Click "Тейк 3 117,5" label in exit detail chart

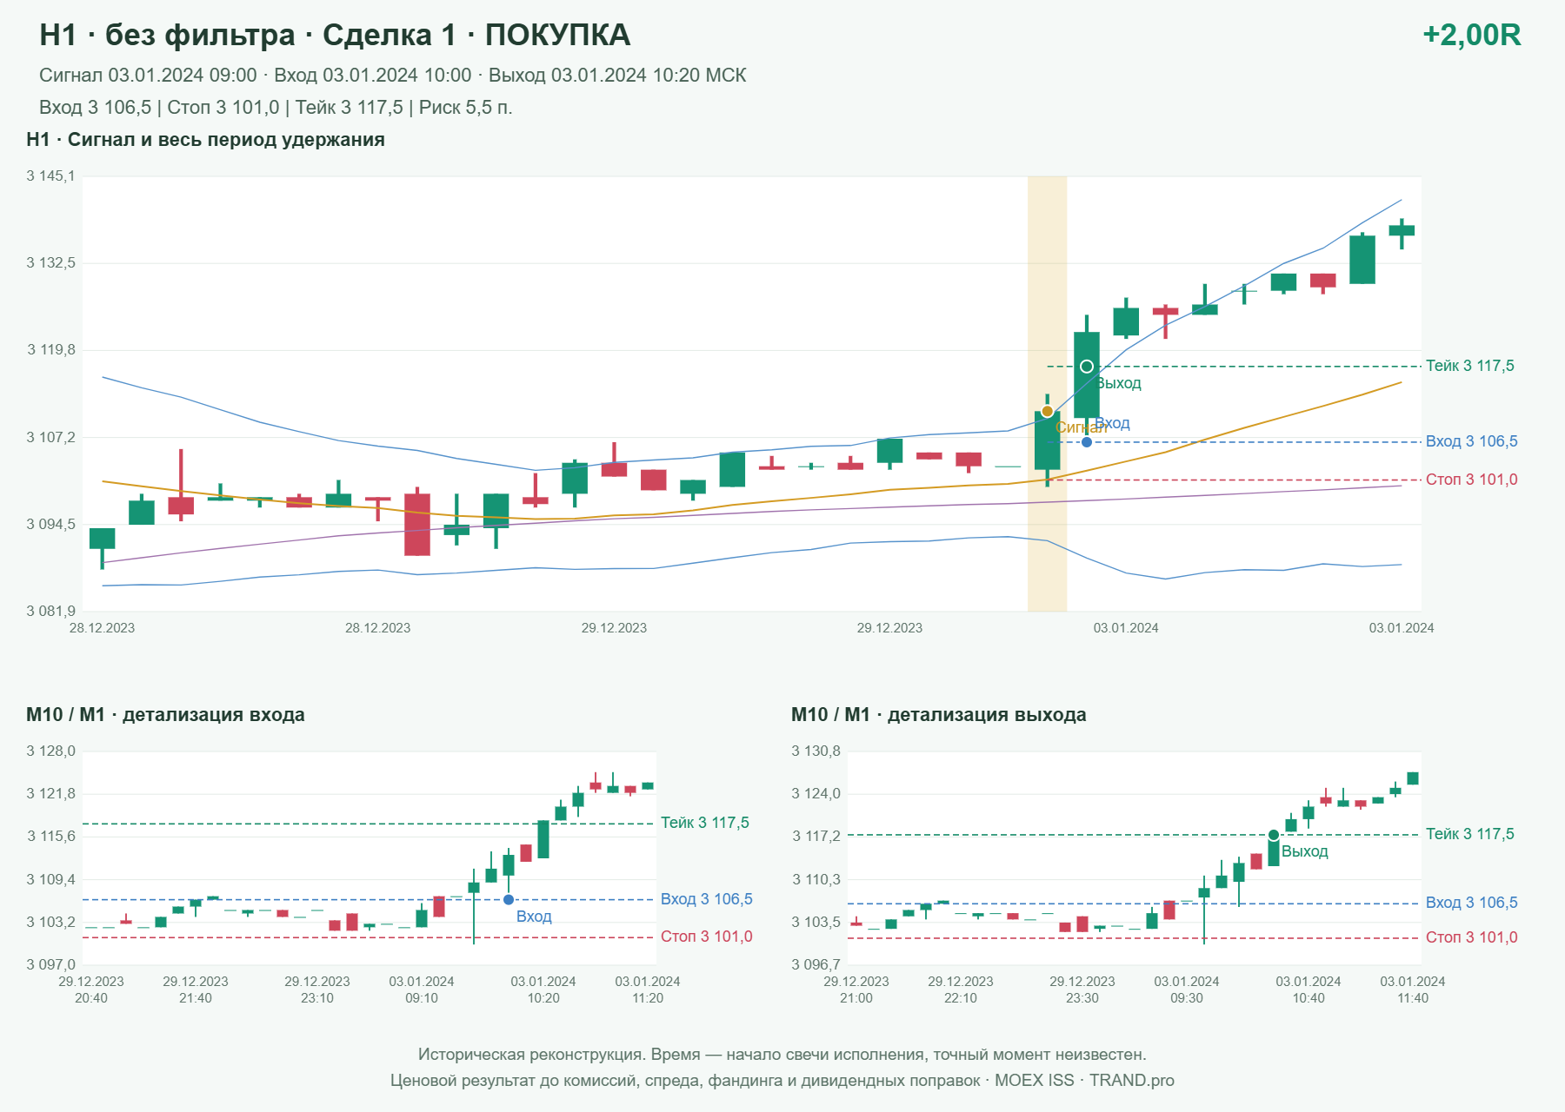click(1470, 834)
